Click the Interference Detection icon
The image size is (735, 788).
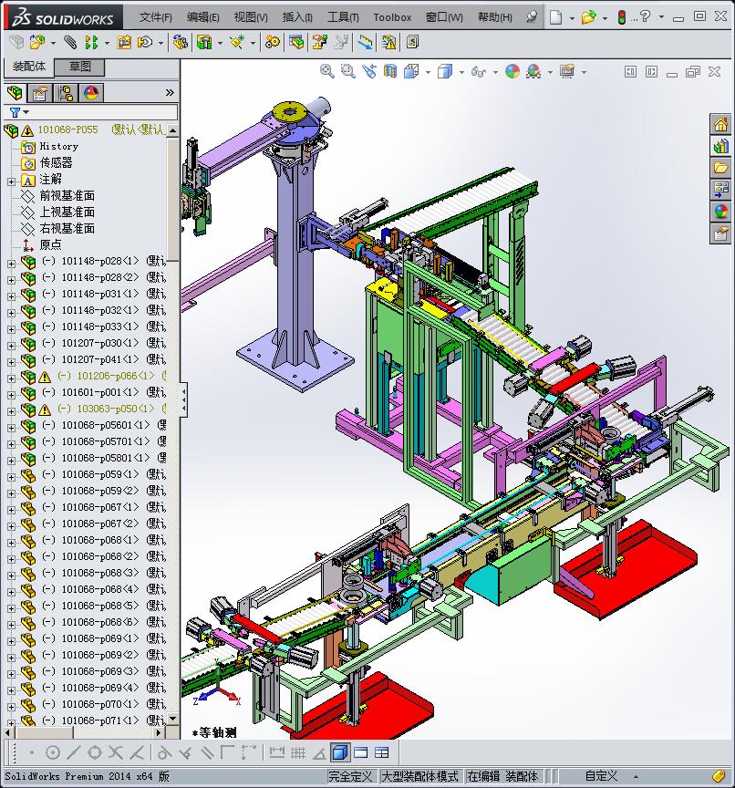(388, 43)
